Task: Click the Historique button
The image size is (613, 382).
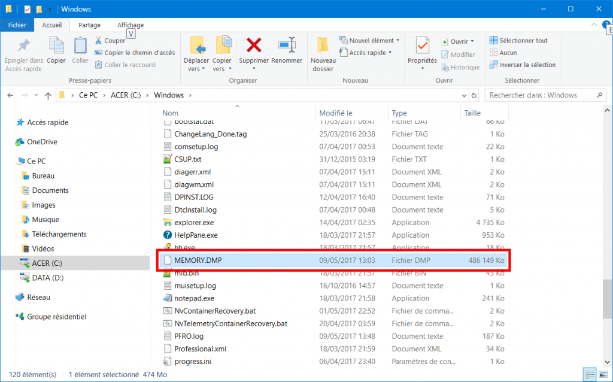Action: coord(460,67)
